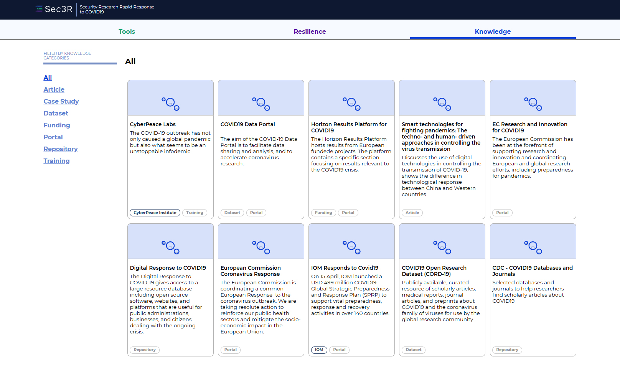620x386 pixels.
Task: Filter knowledge by Repository
Action: [61, 149]
